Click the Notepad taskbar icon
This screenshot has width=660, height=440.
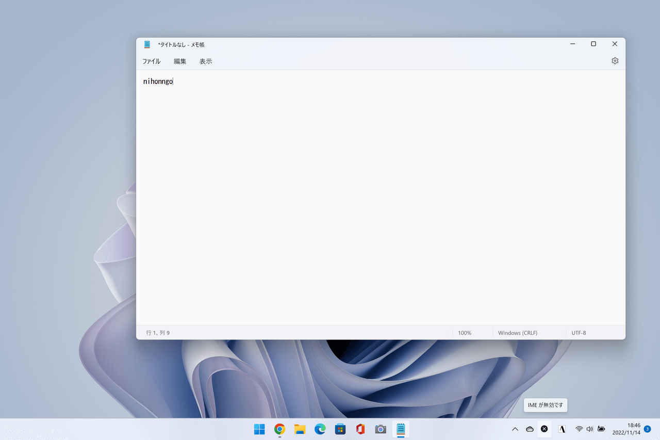click(x=401, y=429)
